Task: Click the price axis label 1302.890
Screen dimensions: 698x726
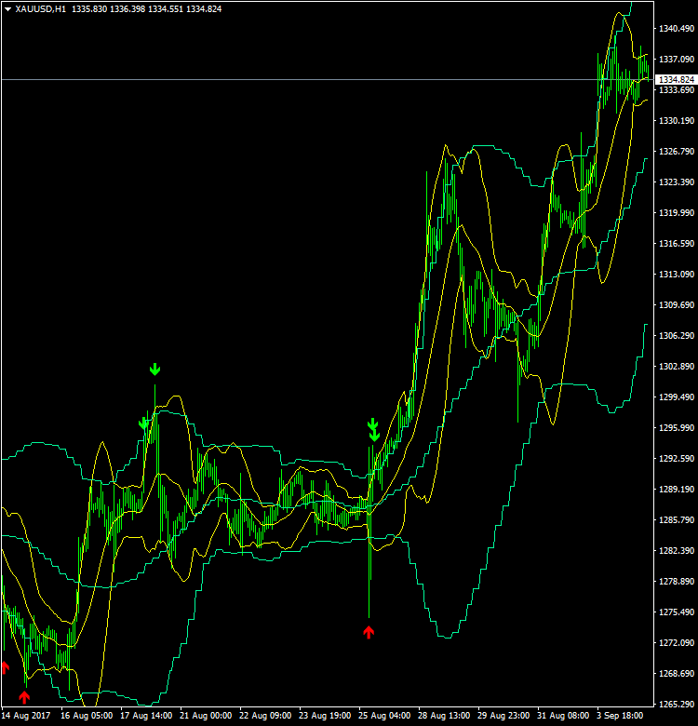Action: point(677,367)
